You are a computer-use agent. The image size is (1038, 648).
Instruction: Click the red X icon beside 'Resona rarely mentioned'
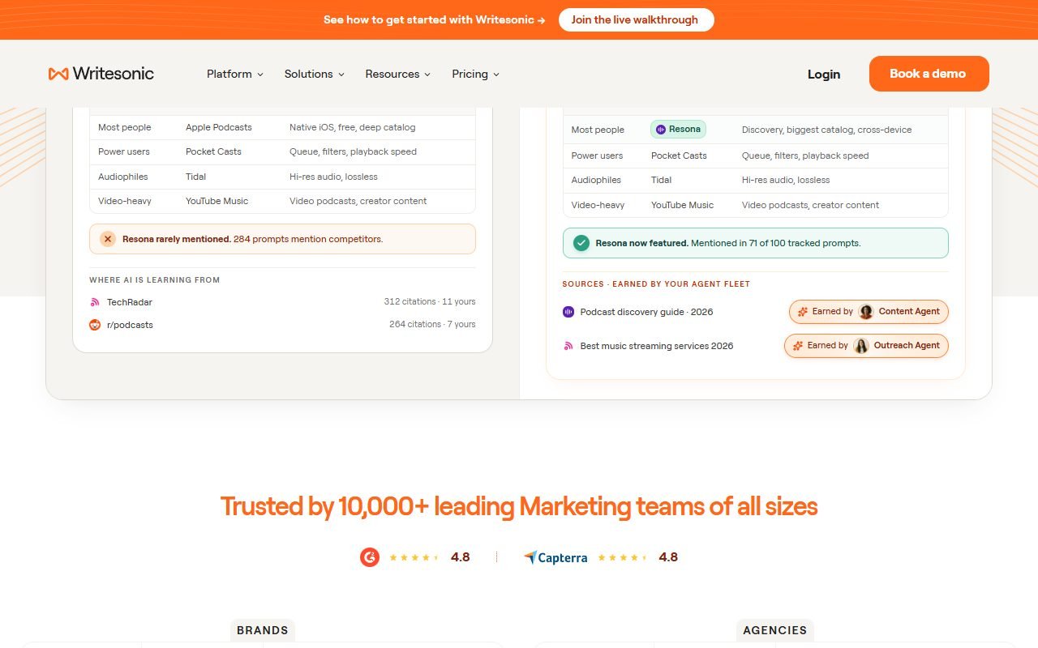coord(108,239)
